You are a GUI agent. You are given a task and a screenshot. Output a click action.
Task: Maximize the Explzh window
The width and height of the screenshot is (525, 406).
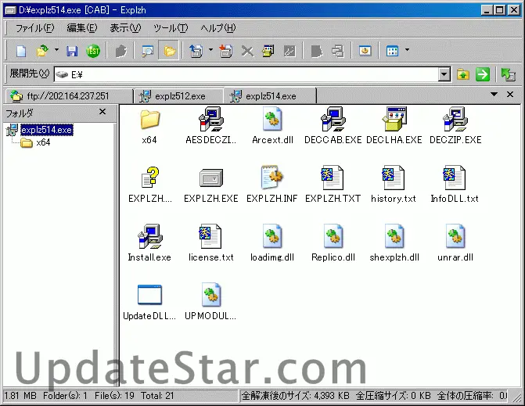coord(500,10)
